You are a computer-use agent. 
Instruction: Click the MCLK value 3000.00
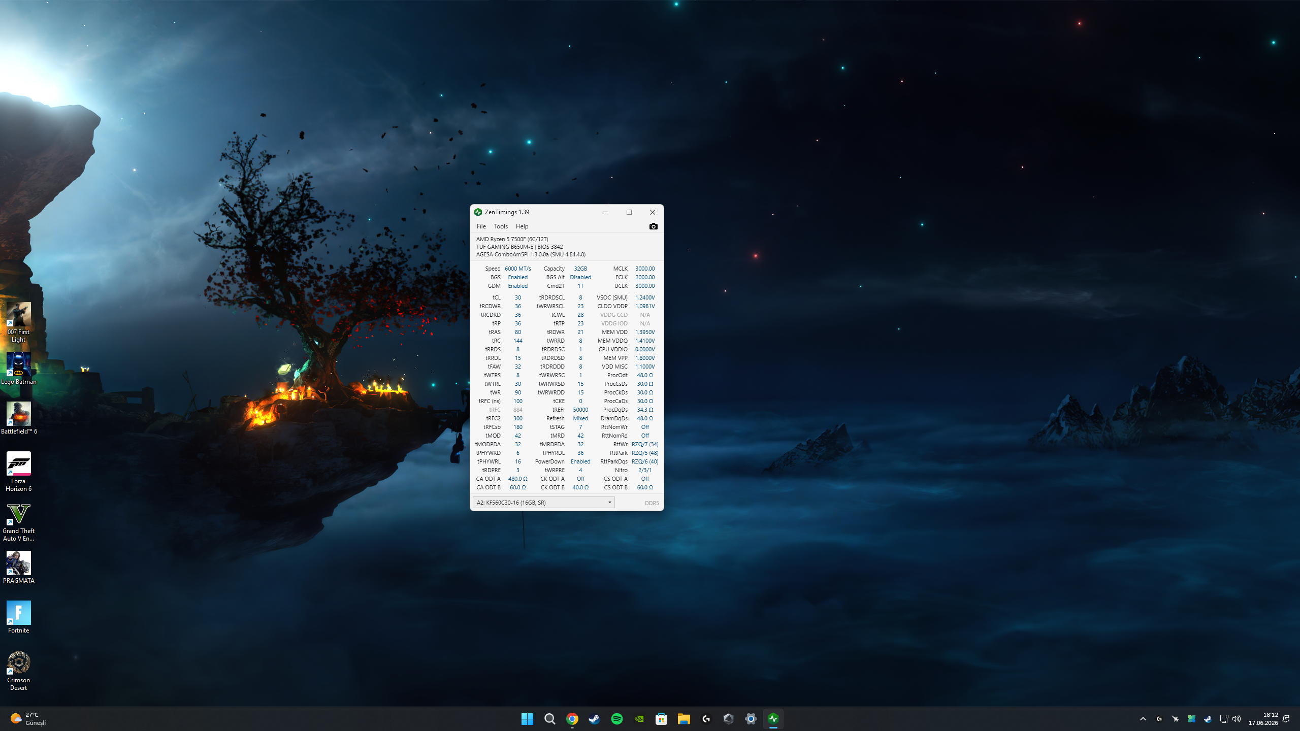(x=645, y=269)
